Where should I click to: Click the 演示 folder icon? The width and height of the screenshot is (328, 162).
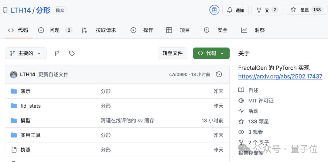click(14, 91)
